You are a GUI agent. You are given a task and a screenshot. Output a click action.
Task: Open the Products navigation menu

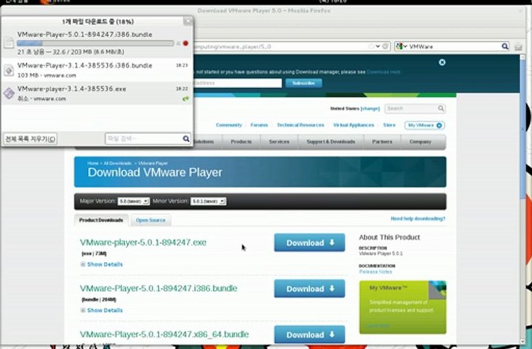[241, 142]
